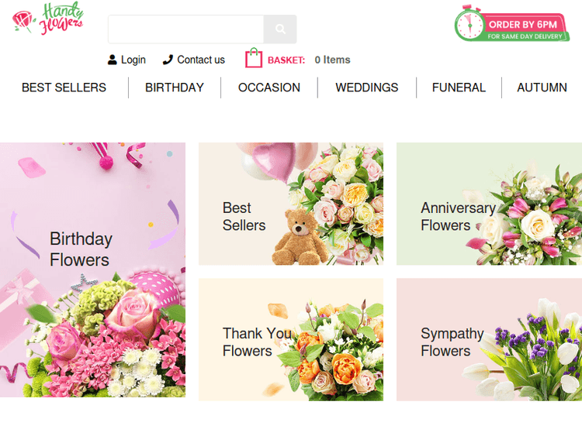Open the Best Sellers category tile

tap(291, 204)
